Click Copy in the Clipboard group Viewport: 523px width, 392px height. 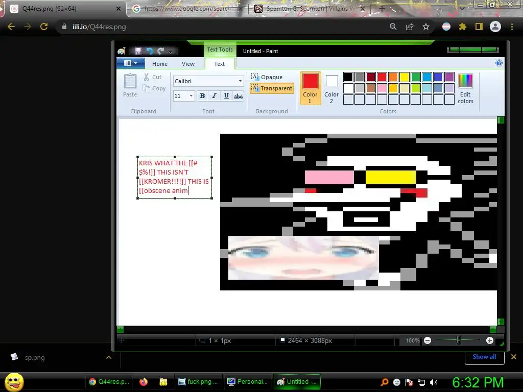tap(154, 88)
